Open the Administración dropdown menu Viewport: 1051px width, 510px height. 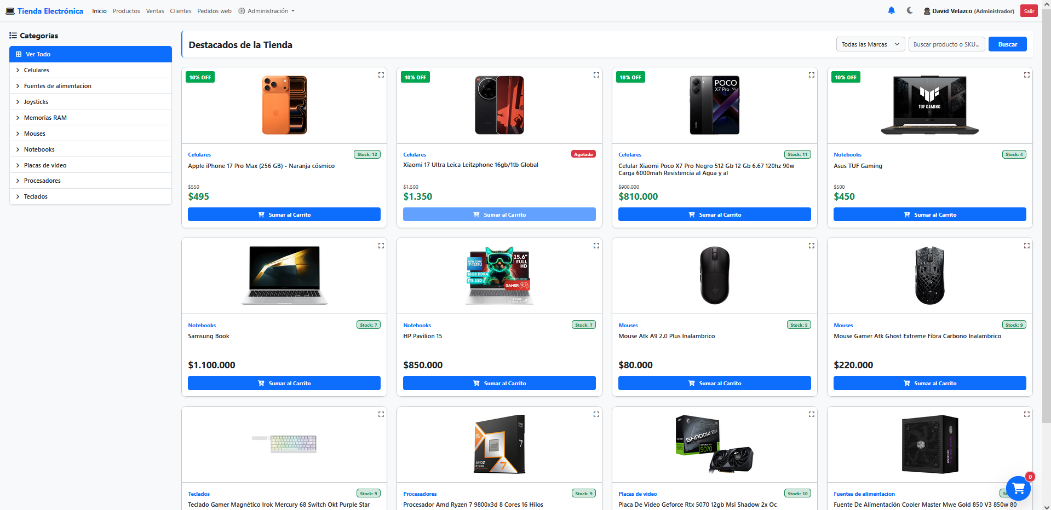pos(266,11)
